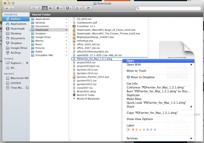
Task: Select balfour home in sidebar
Action: pyautogui.click(x=16, y=19)
